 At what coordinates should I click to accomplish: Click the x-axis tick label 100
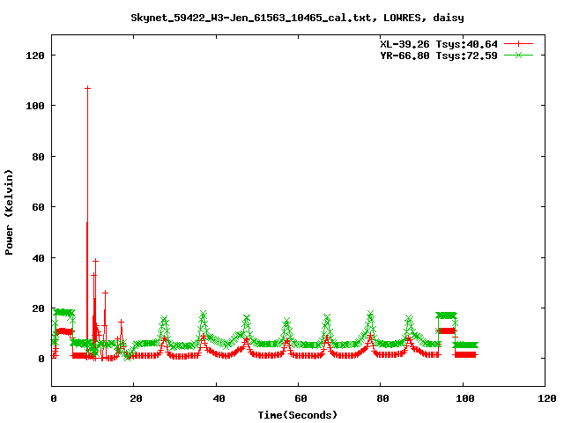(465, 398)
